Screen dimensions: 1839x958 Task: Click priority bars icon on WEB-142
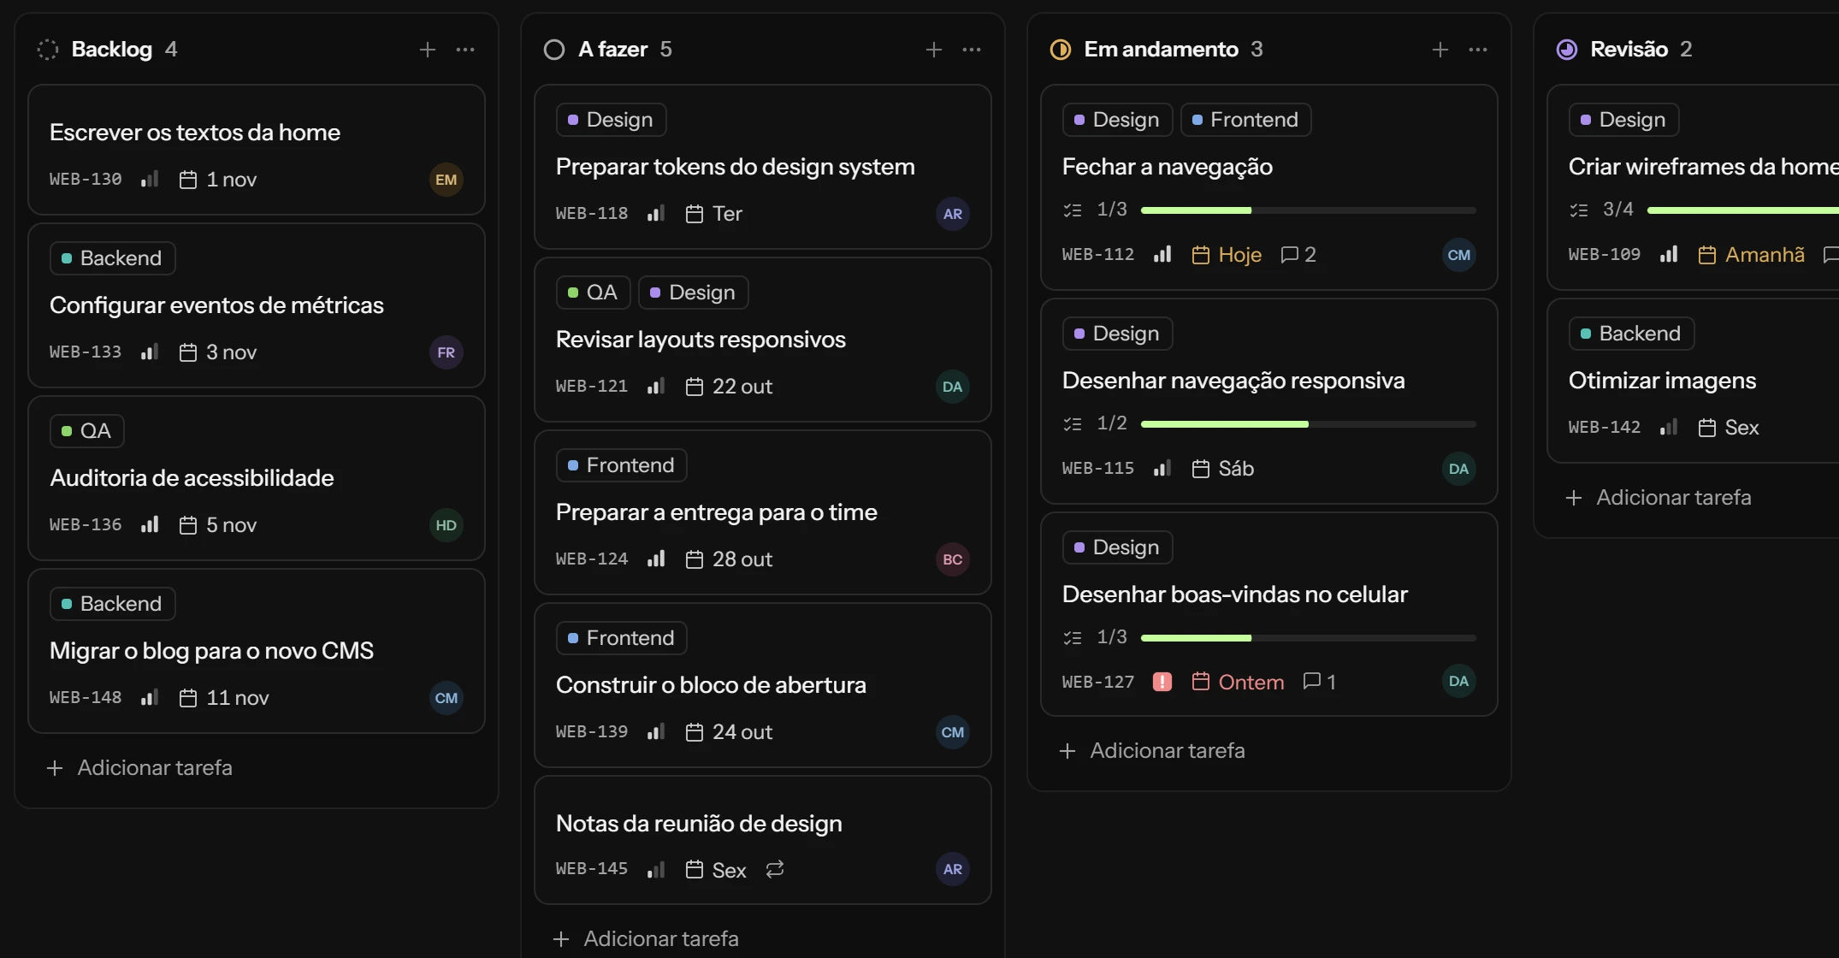click(x=1669, y=428)
